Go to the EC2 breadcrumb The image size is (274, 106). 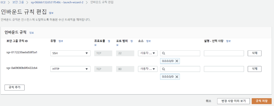pos(3,2)
